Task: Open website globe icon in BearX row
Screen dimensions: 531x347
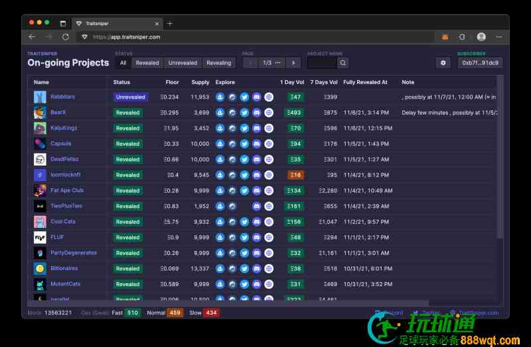Action: (269, 113)
